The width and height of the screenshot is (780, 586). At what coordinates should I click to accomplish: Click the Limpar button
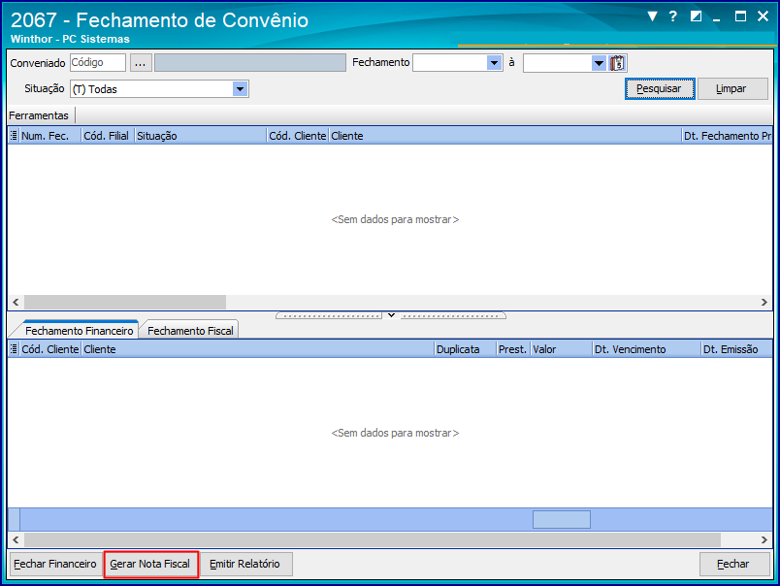click(x=731, y=88)
